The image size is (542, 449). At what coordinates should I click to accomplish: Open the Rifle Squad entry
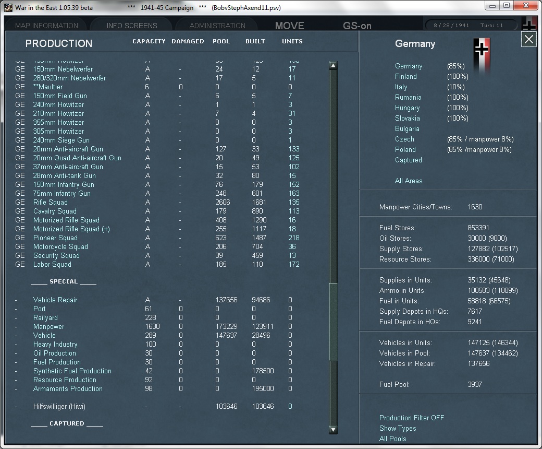click(x=51, y=202)
